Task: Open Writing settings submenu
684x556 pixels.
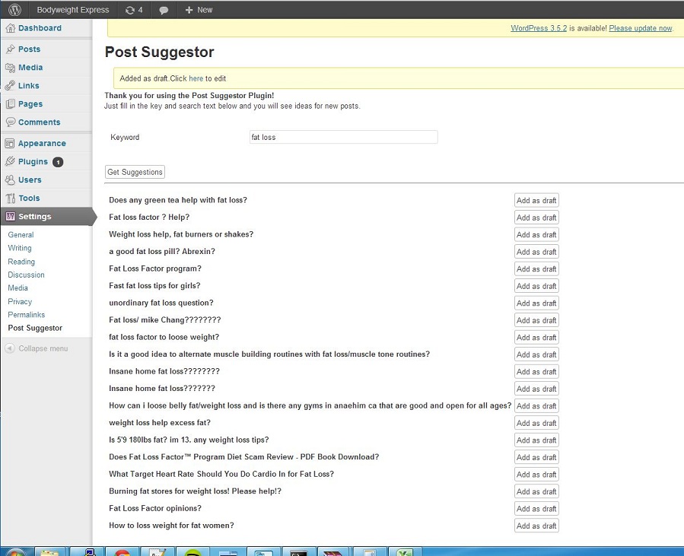Action: [x=20, y=248]
